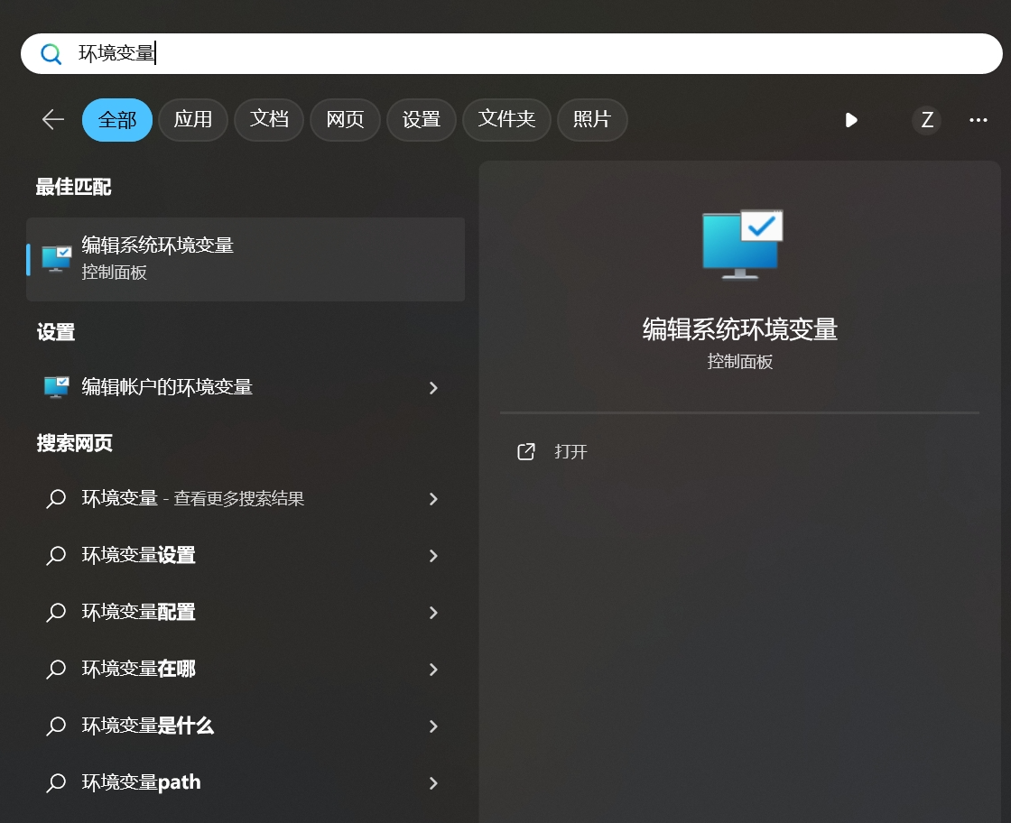Search the web for 环境变量在哪

[139, 670]
